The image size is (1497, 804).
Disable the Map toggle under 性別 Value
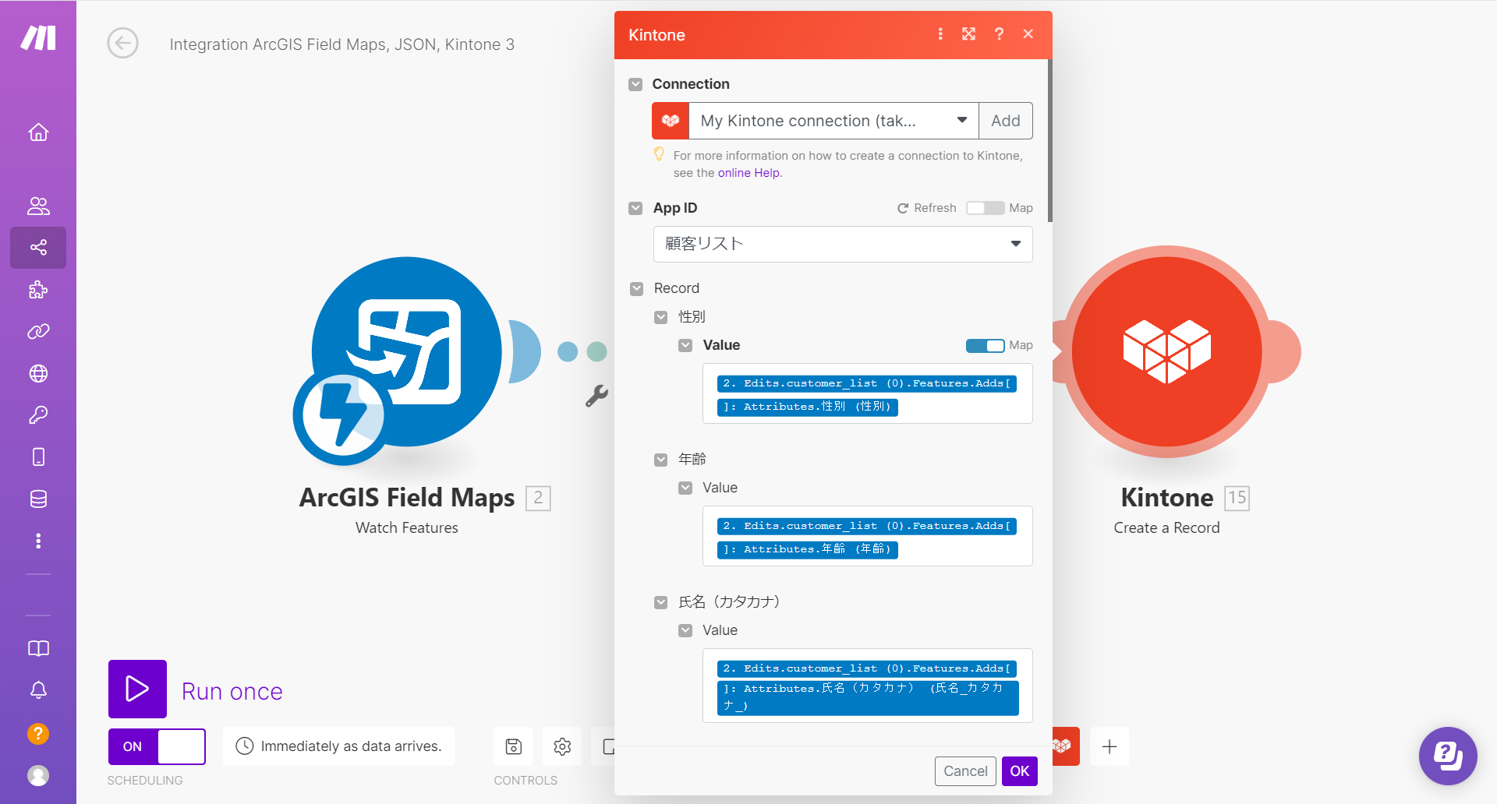click(986, 345)
